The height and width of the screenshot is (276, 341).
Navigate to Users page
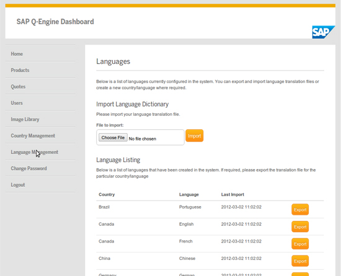(17, 103)
